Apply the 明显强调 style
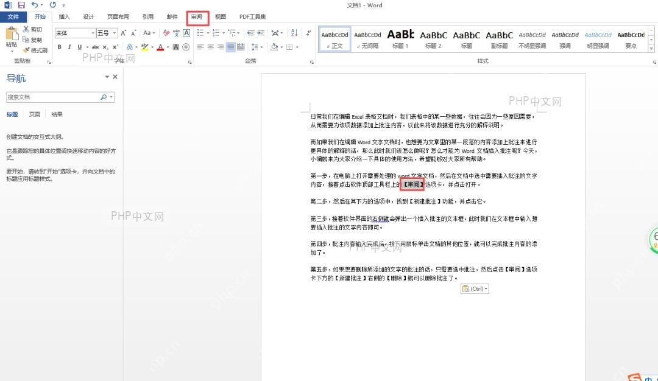Viewport: 658px width, 381px height. pyautogui.click(x=598, y=39)
